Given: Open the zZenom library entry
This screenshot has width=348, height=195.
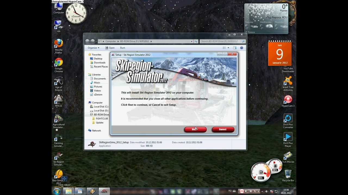Looking at the screenshot, I should pyautogui.click(x=96, y=95).
